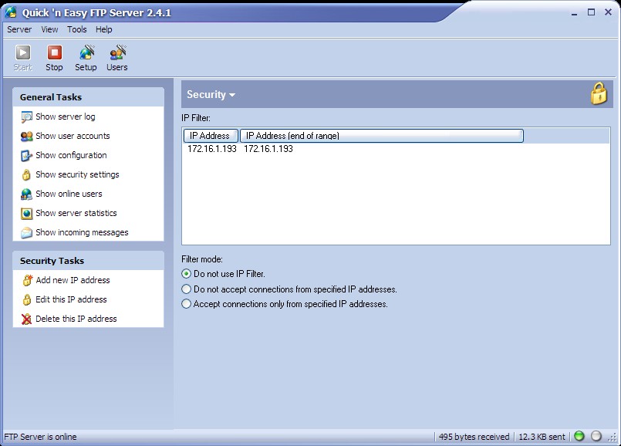Screen dimensions: 621x446
Task: Open the Users toolbar icon
Action: pos(117,52)
